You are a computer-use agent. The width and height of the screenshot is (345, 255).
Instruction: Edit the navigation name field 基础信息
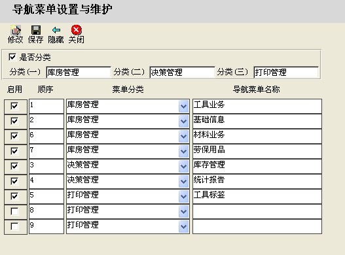(257, 122)
